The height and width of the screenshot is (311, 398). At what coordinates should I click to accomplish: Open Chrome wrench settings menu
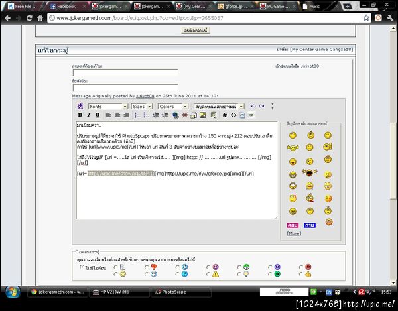(x=390, y=18)
